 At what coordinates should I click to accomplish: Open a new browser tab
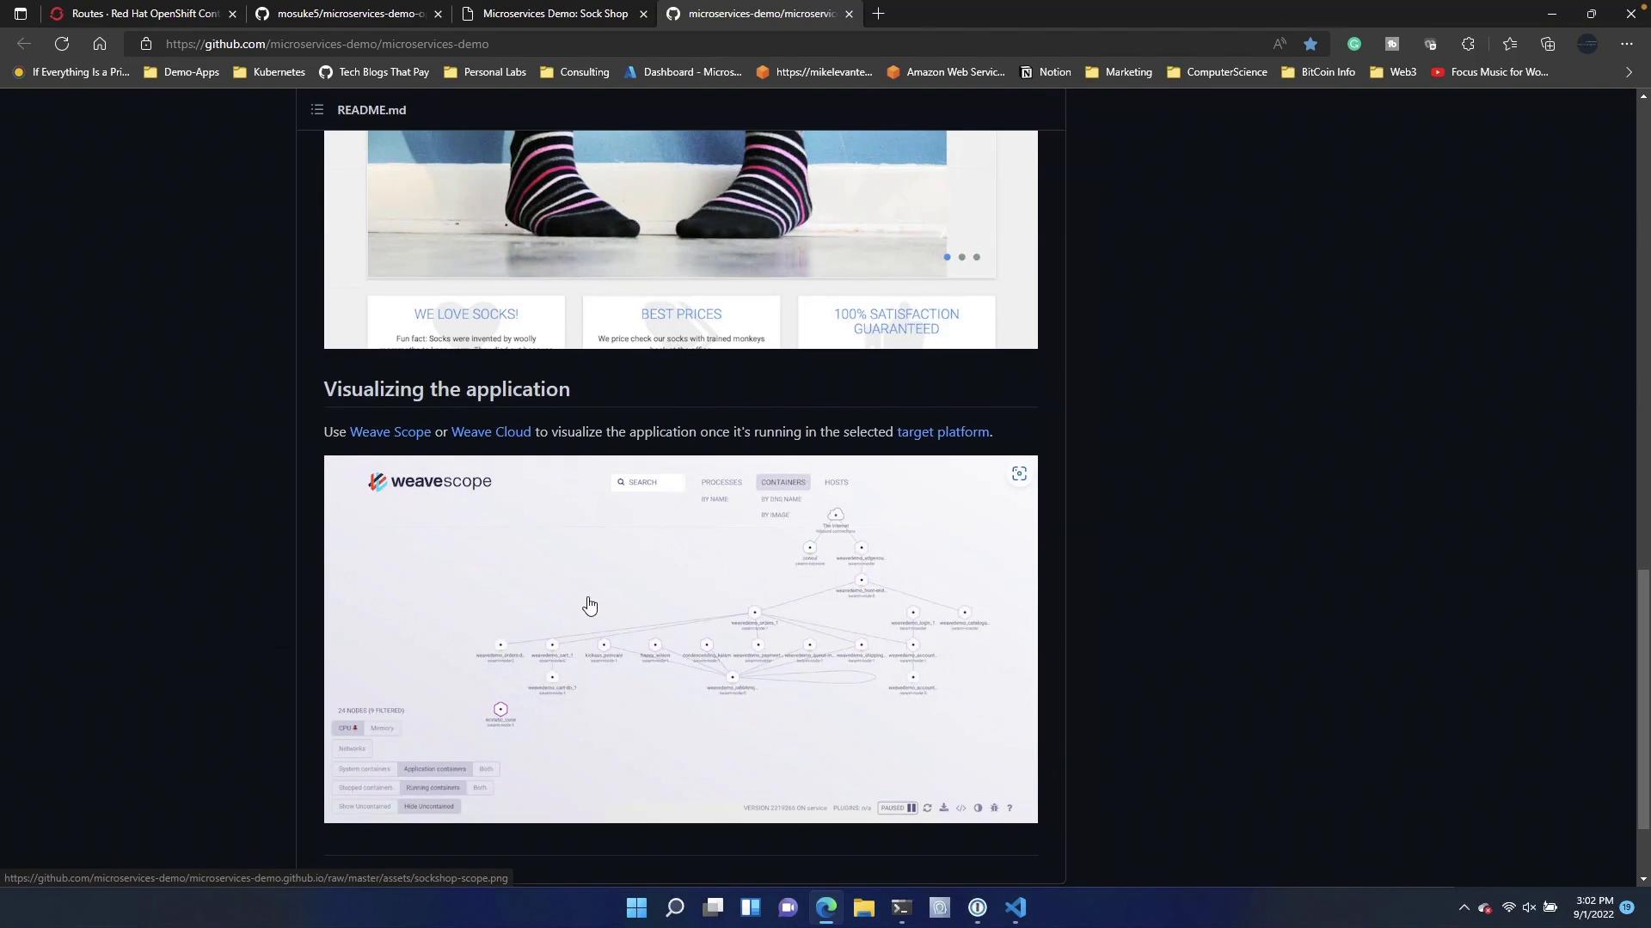[x=878, y=14]
